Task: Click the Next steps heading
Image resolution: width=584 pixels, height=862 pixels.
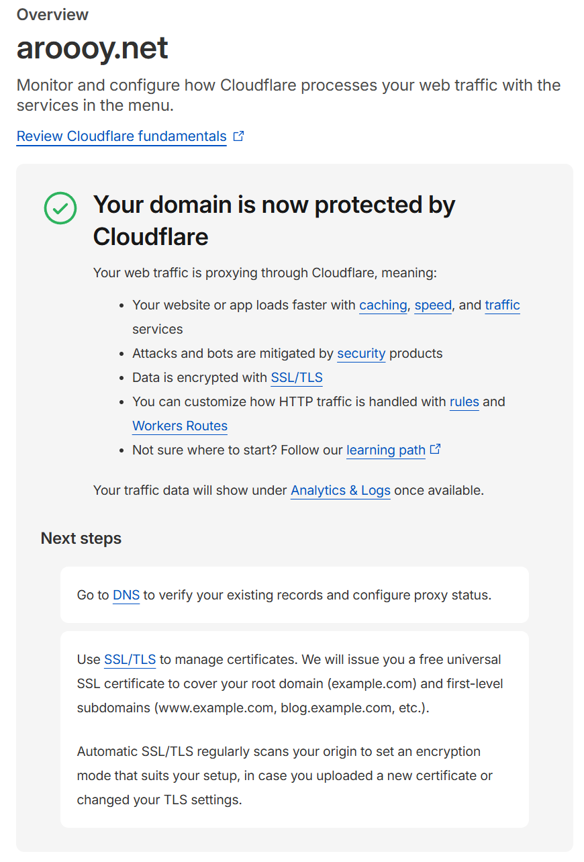Action: click(x=81, y=538)
